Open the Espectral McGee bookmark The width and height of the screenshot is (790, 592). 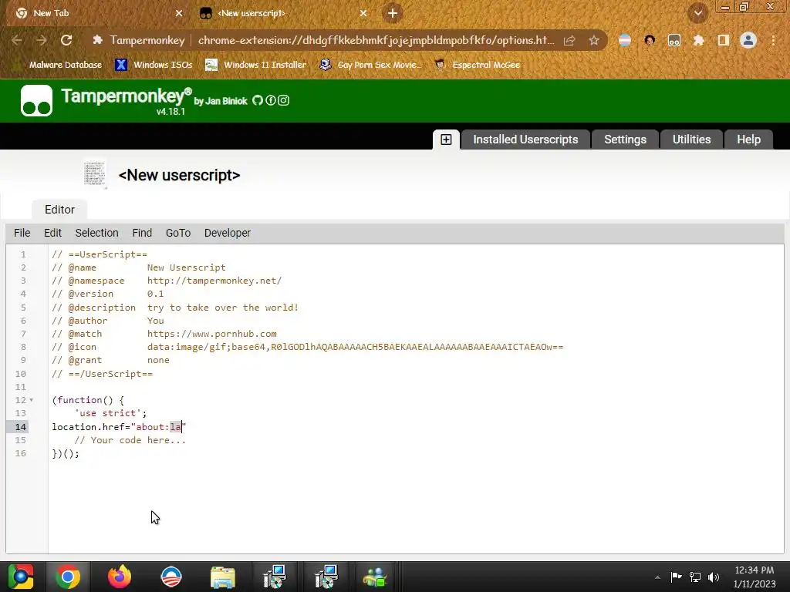(x=478, y=65)
